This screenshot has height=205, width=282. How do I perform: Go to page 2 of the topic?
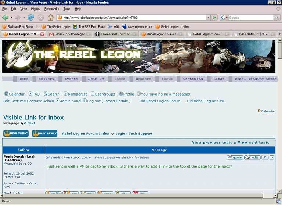(25, 123)
